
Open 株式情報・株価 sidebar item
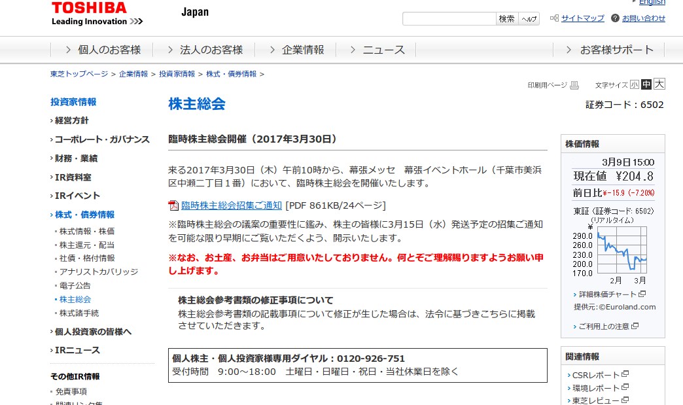[x=86, y=231]
